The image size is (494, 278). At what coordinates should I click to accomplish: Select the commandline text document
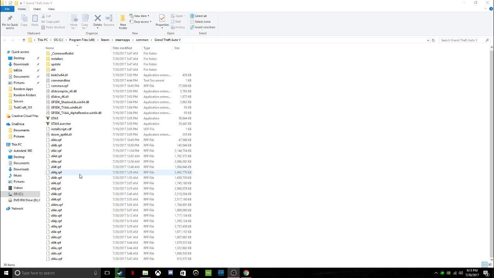[60, 80]
